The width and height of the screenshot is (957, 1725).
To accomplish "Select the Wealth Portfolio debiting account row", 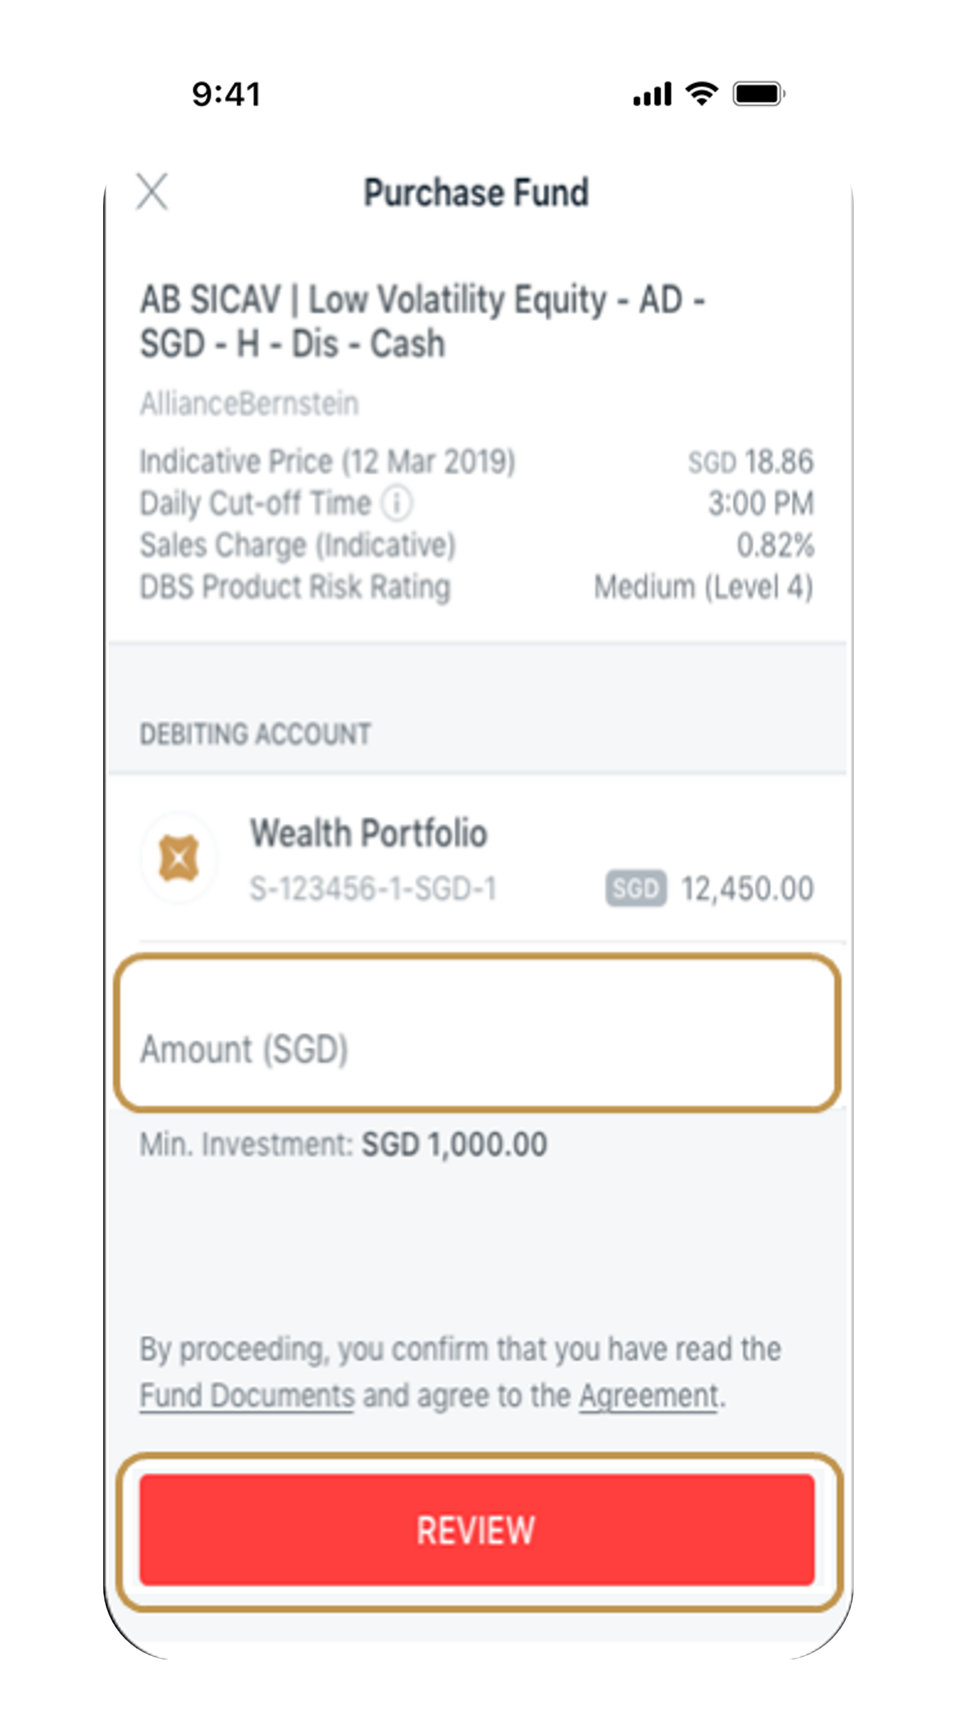I will 477,859.
